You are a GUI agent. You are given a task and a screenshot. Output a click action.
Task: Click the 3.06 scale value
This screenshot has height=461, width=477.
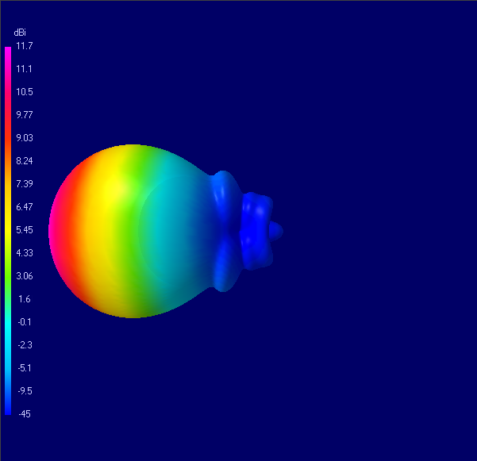click(x=25, y=276)
